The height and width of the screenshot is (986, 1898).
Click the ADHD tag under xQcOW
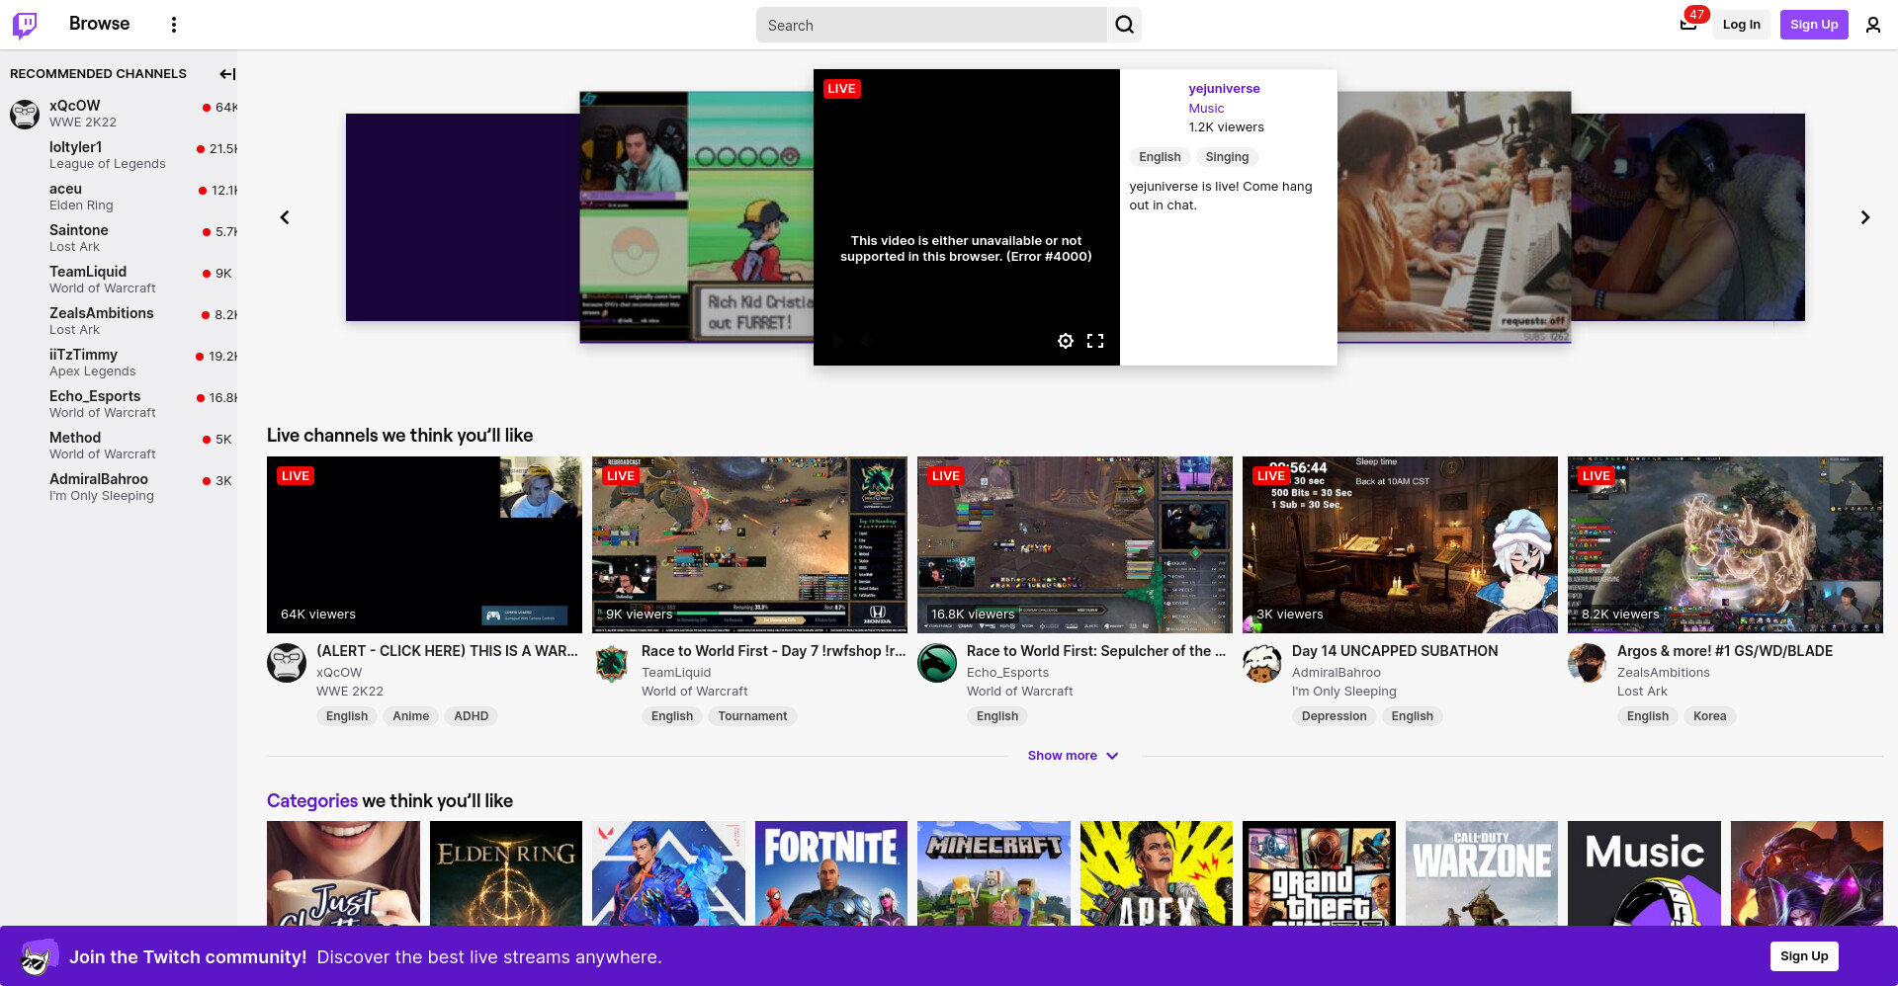click(x=471, y=716)
